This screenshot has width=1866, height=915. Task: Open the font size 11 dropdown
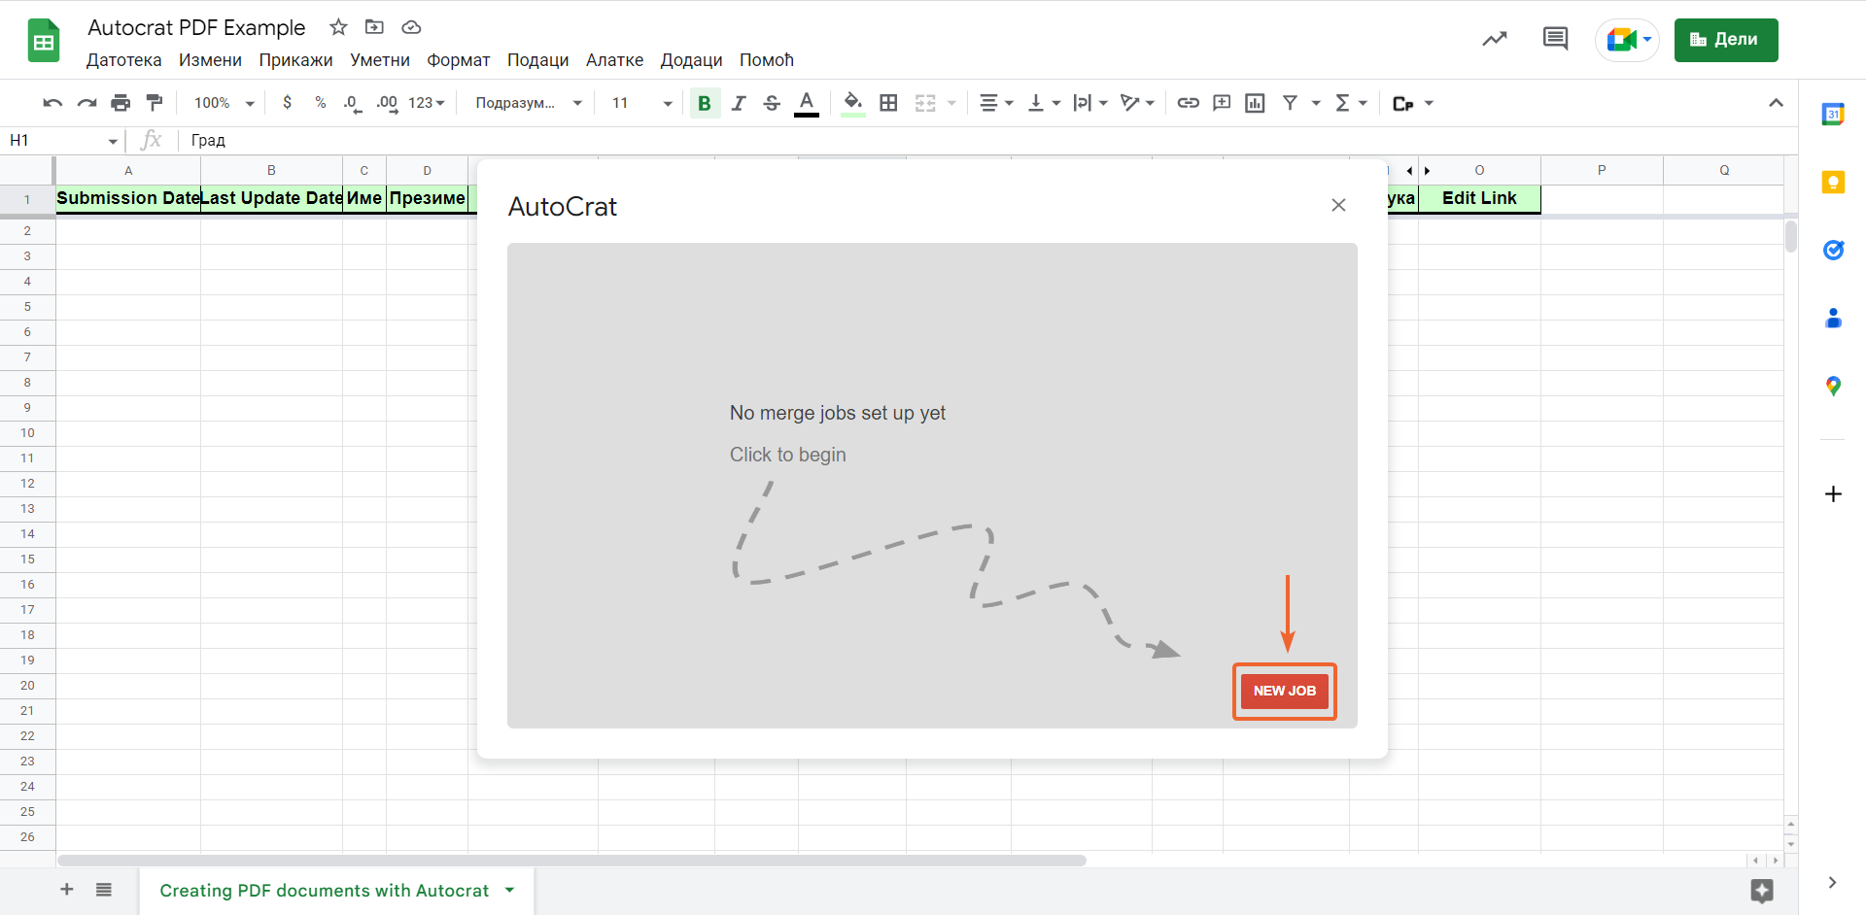[x=641, y=103]
